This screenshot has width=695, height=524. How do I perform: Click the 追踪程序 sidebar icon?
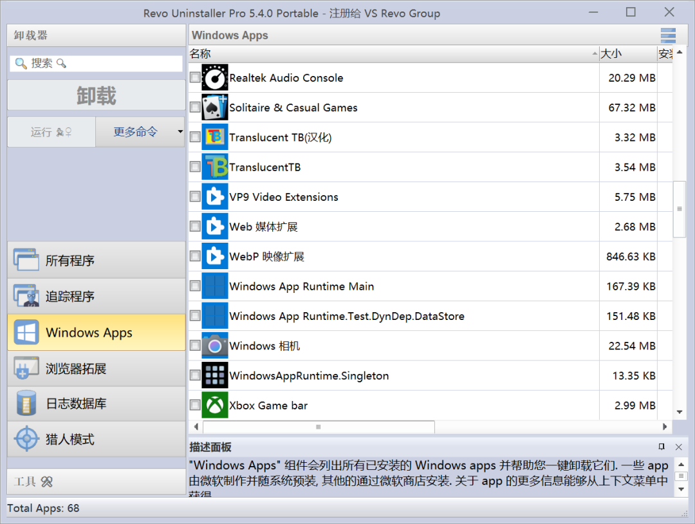[x=26, y=295]
